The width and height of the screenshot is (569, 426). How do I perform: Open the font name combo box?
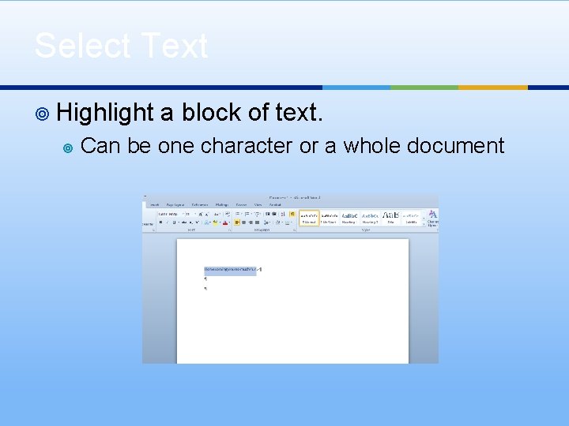pos(171,214)
